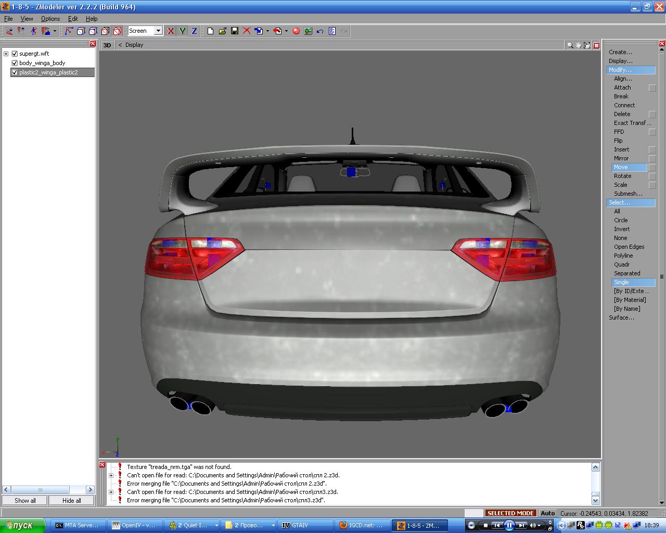Screen dimensions: 666x533
Task: Click the Hide all button
Action: (72, 501)
